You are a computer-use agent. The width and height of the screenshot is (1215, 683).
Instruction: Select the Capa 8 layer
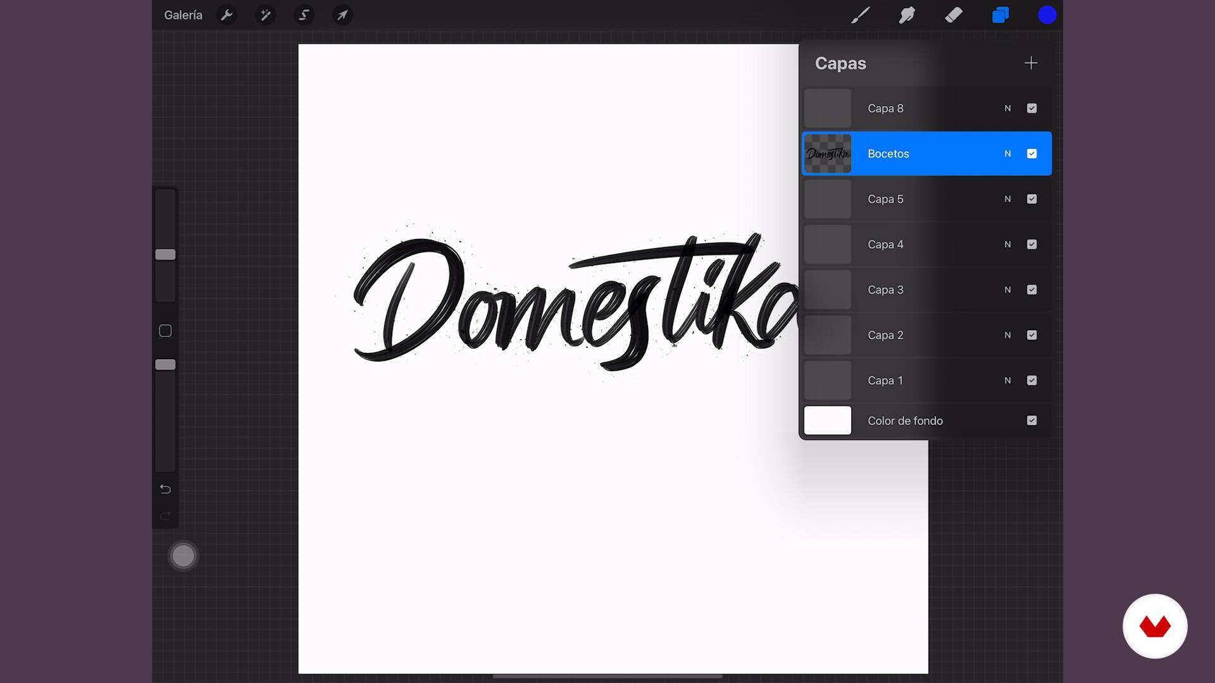(x=926, y=108)
